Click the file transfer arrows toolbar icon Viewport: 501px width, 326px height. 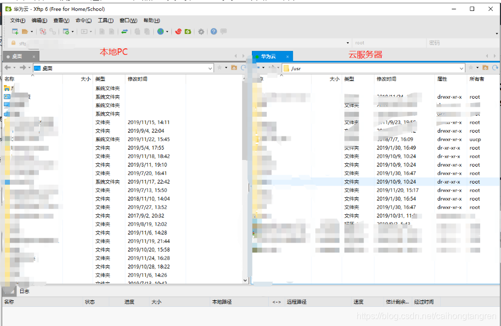pos(124,32)
